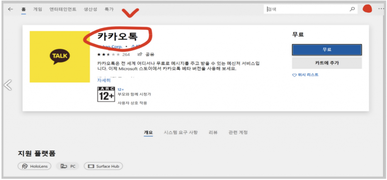Click the blue 무료 install button

pos(327,50)
